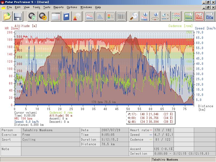Image resolution: width=216 pixels, height=162 pixels.
Task: Open the Tools menu
Action: (x=36, y=7)
